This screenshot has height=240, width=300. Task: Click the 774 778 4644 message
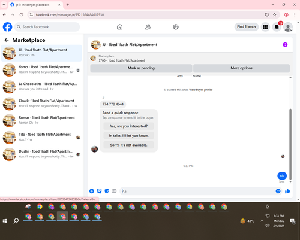click(113, 104)
